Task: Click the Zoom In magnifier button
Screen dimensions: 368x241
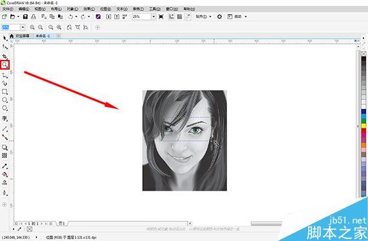Action: (32, 28)
